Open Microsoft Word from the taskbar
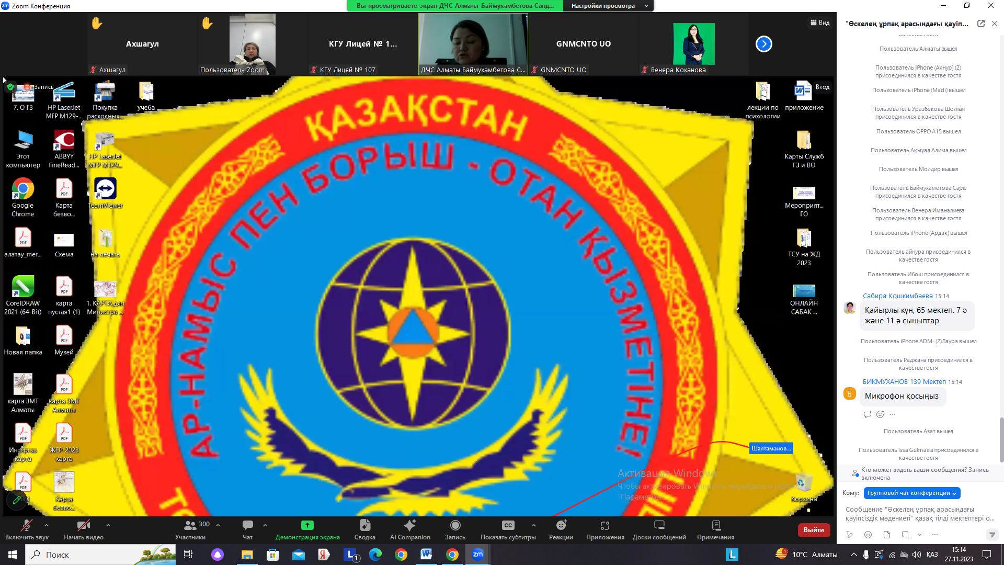This screenshot has height=565, width=1004. click(426, 555)
